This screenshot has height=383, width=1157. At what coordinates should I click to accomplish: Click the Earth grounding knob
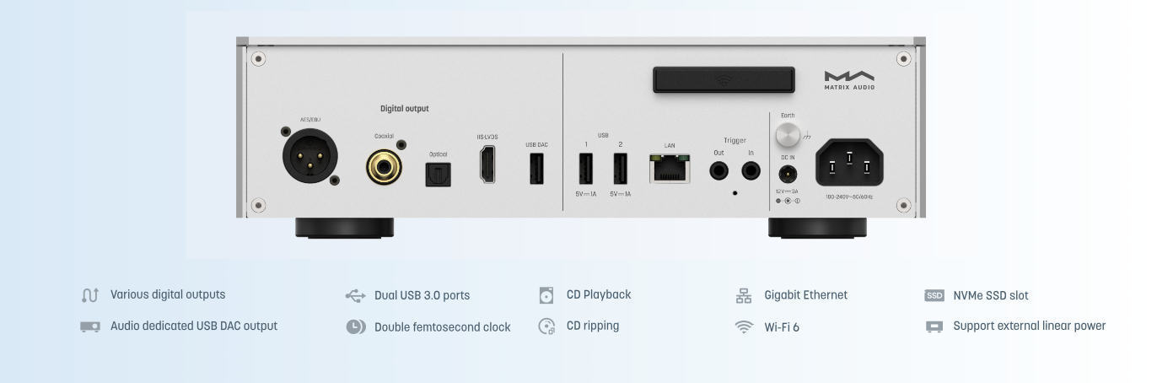click(x=788, y=136)
